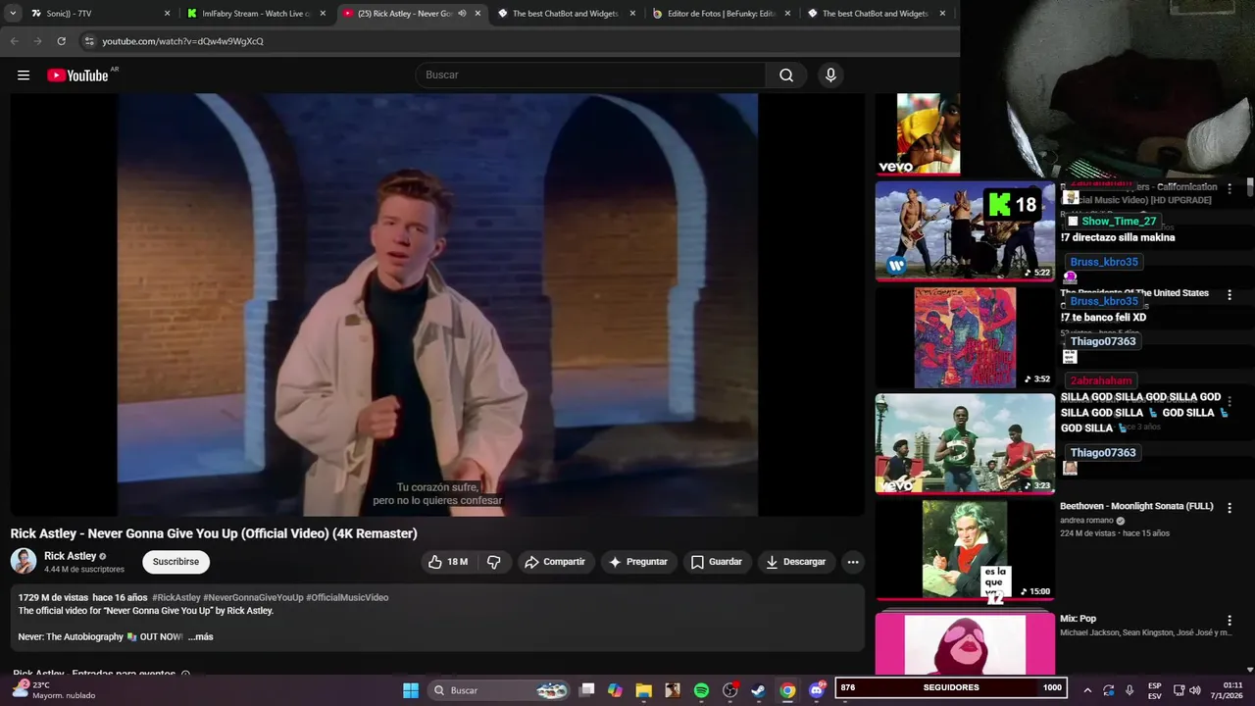Switch to the BeFunky Editor de Fotos tab

pyautogui.click(x=723, y=14)
